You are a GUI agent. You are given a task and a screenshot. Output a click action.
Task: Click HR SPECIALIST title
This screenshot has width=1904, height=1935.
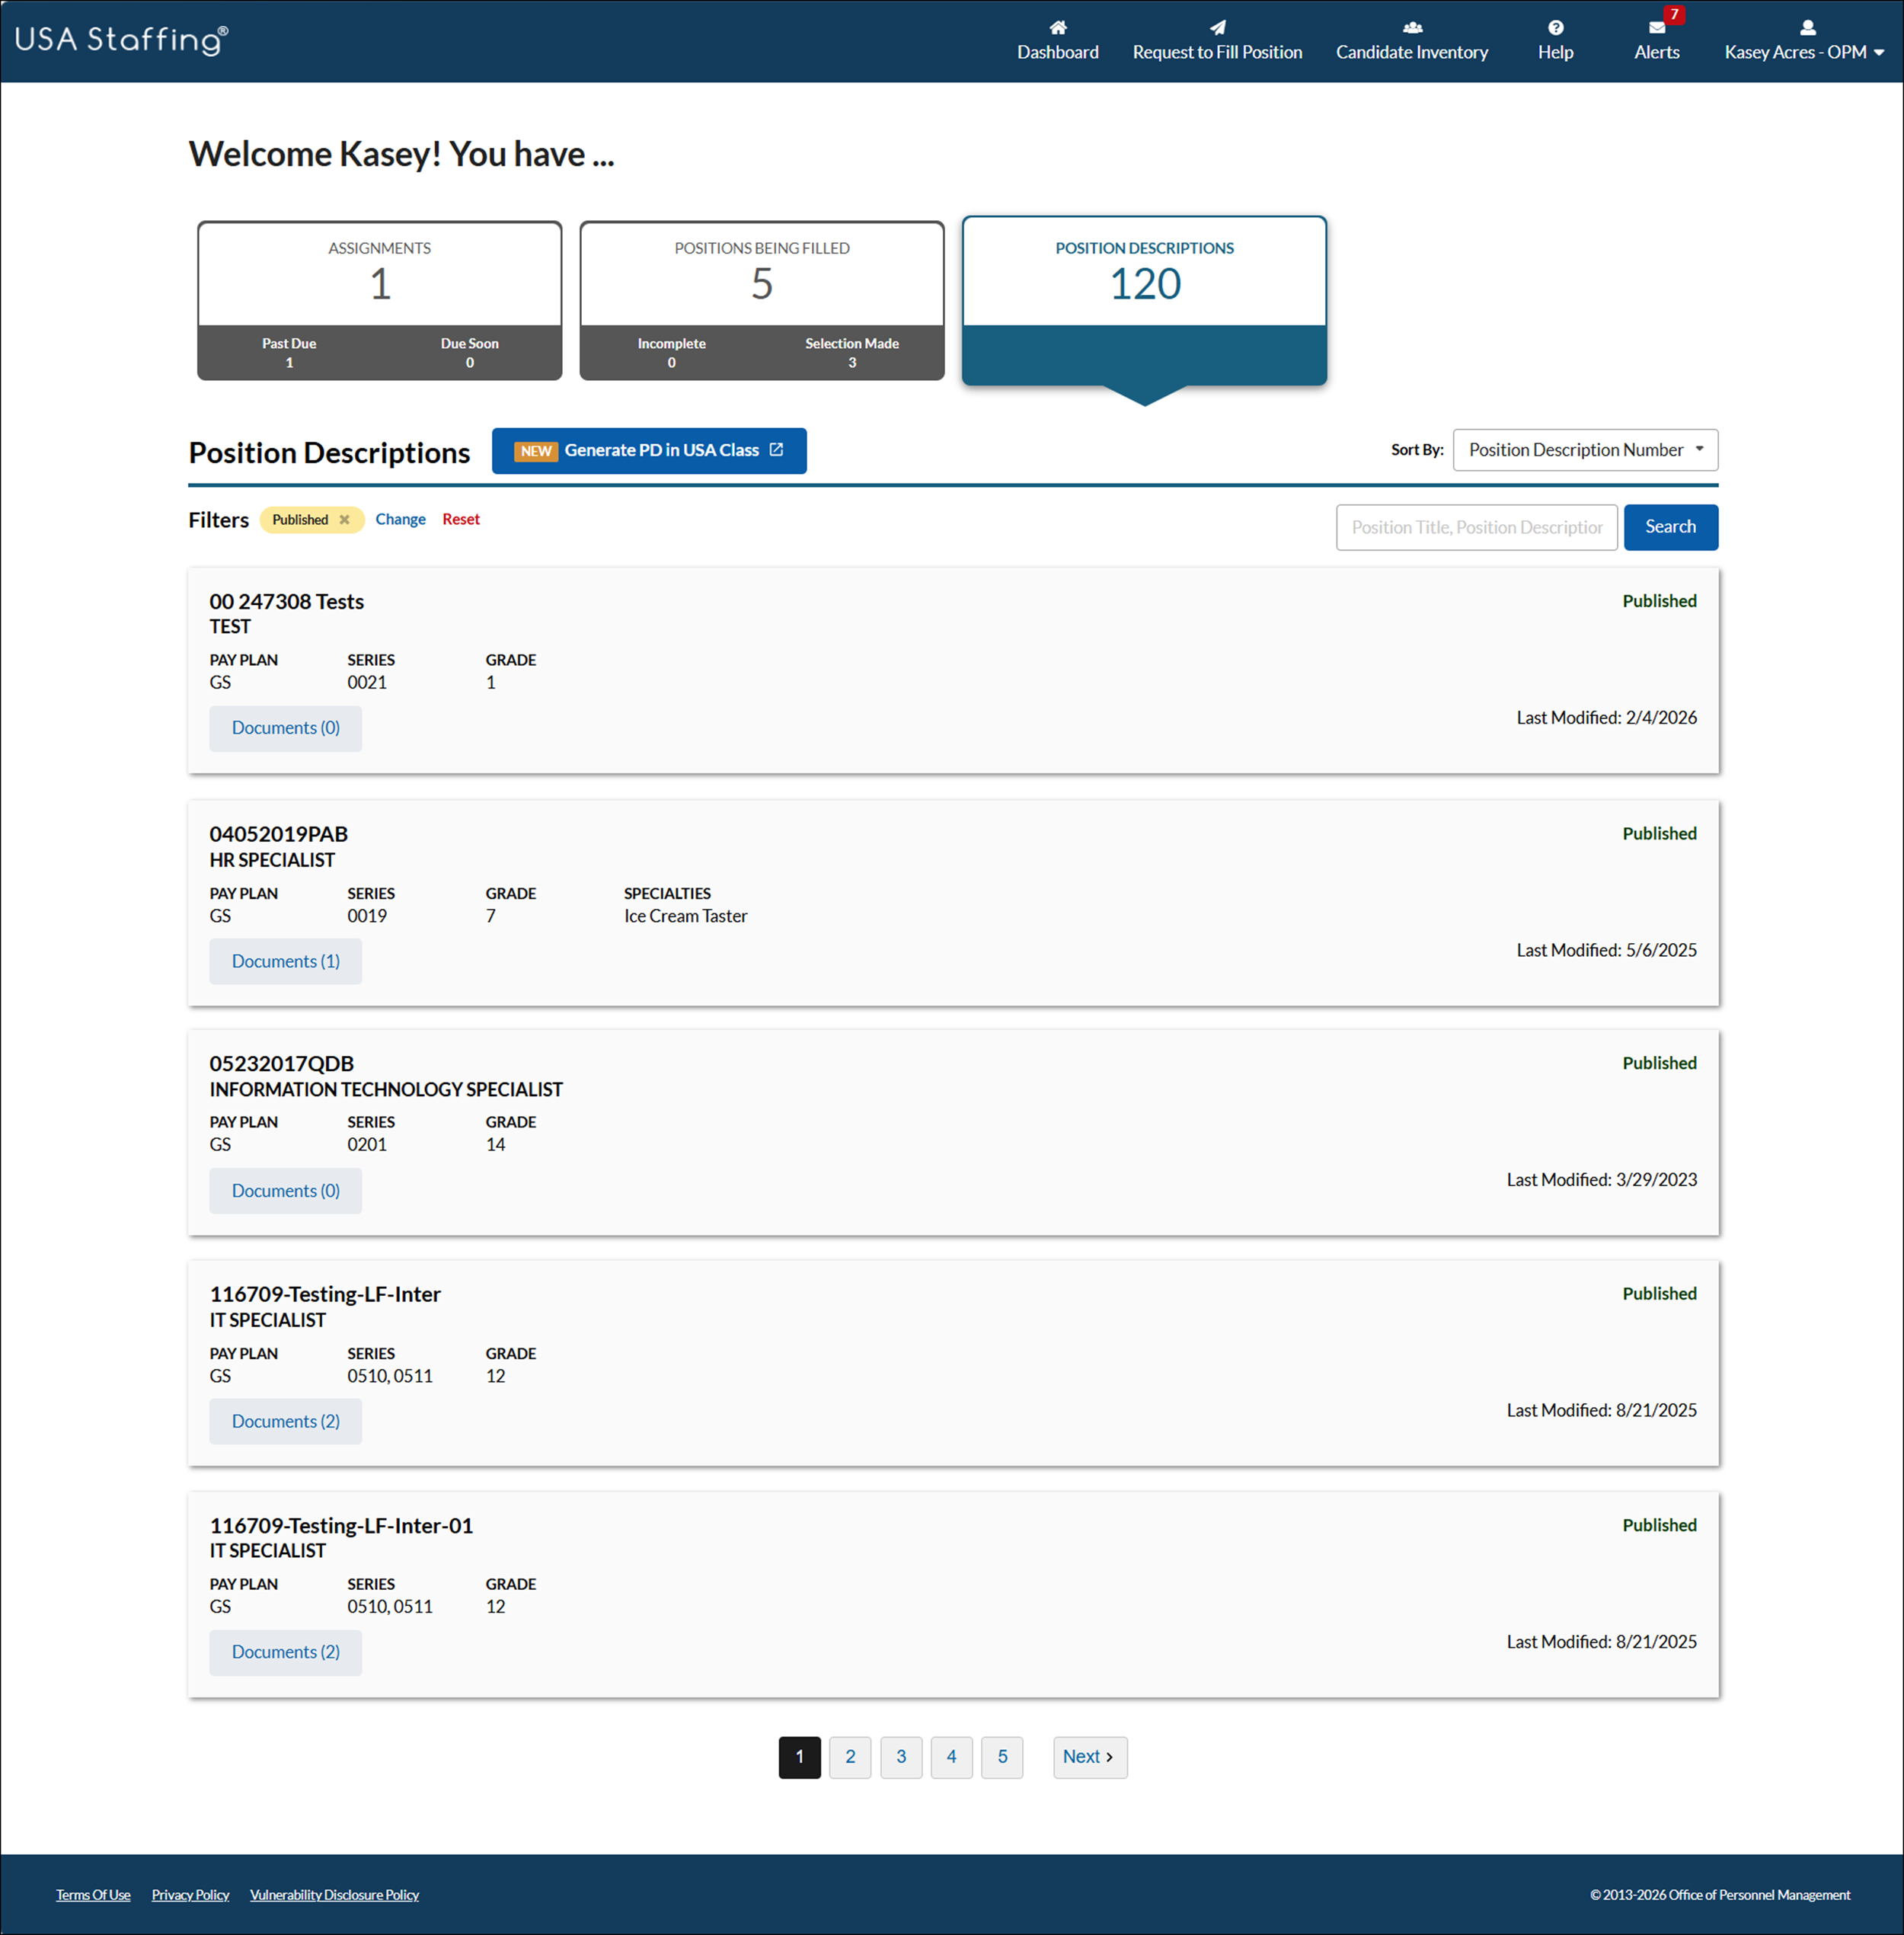click(x=272, y=860)
